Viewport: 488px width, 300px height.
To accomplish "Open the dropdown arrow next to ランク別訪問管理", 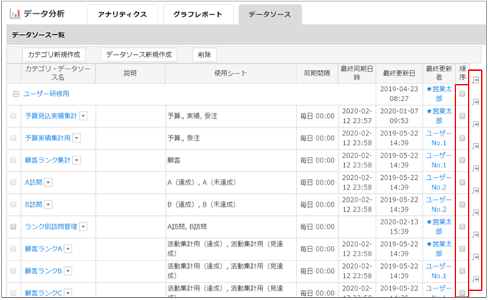I will click(83, 227).
